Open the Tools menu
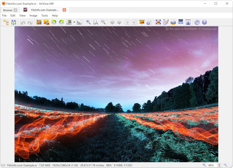The width and height of the screenshot is (233, 168). point(44,16)
